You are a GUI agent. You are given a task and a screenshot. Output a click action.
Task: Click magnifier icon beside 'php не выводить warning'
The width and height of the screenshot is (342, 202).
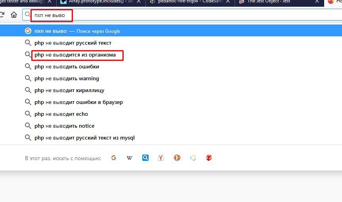point(28,78)
